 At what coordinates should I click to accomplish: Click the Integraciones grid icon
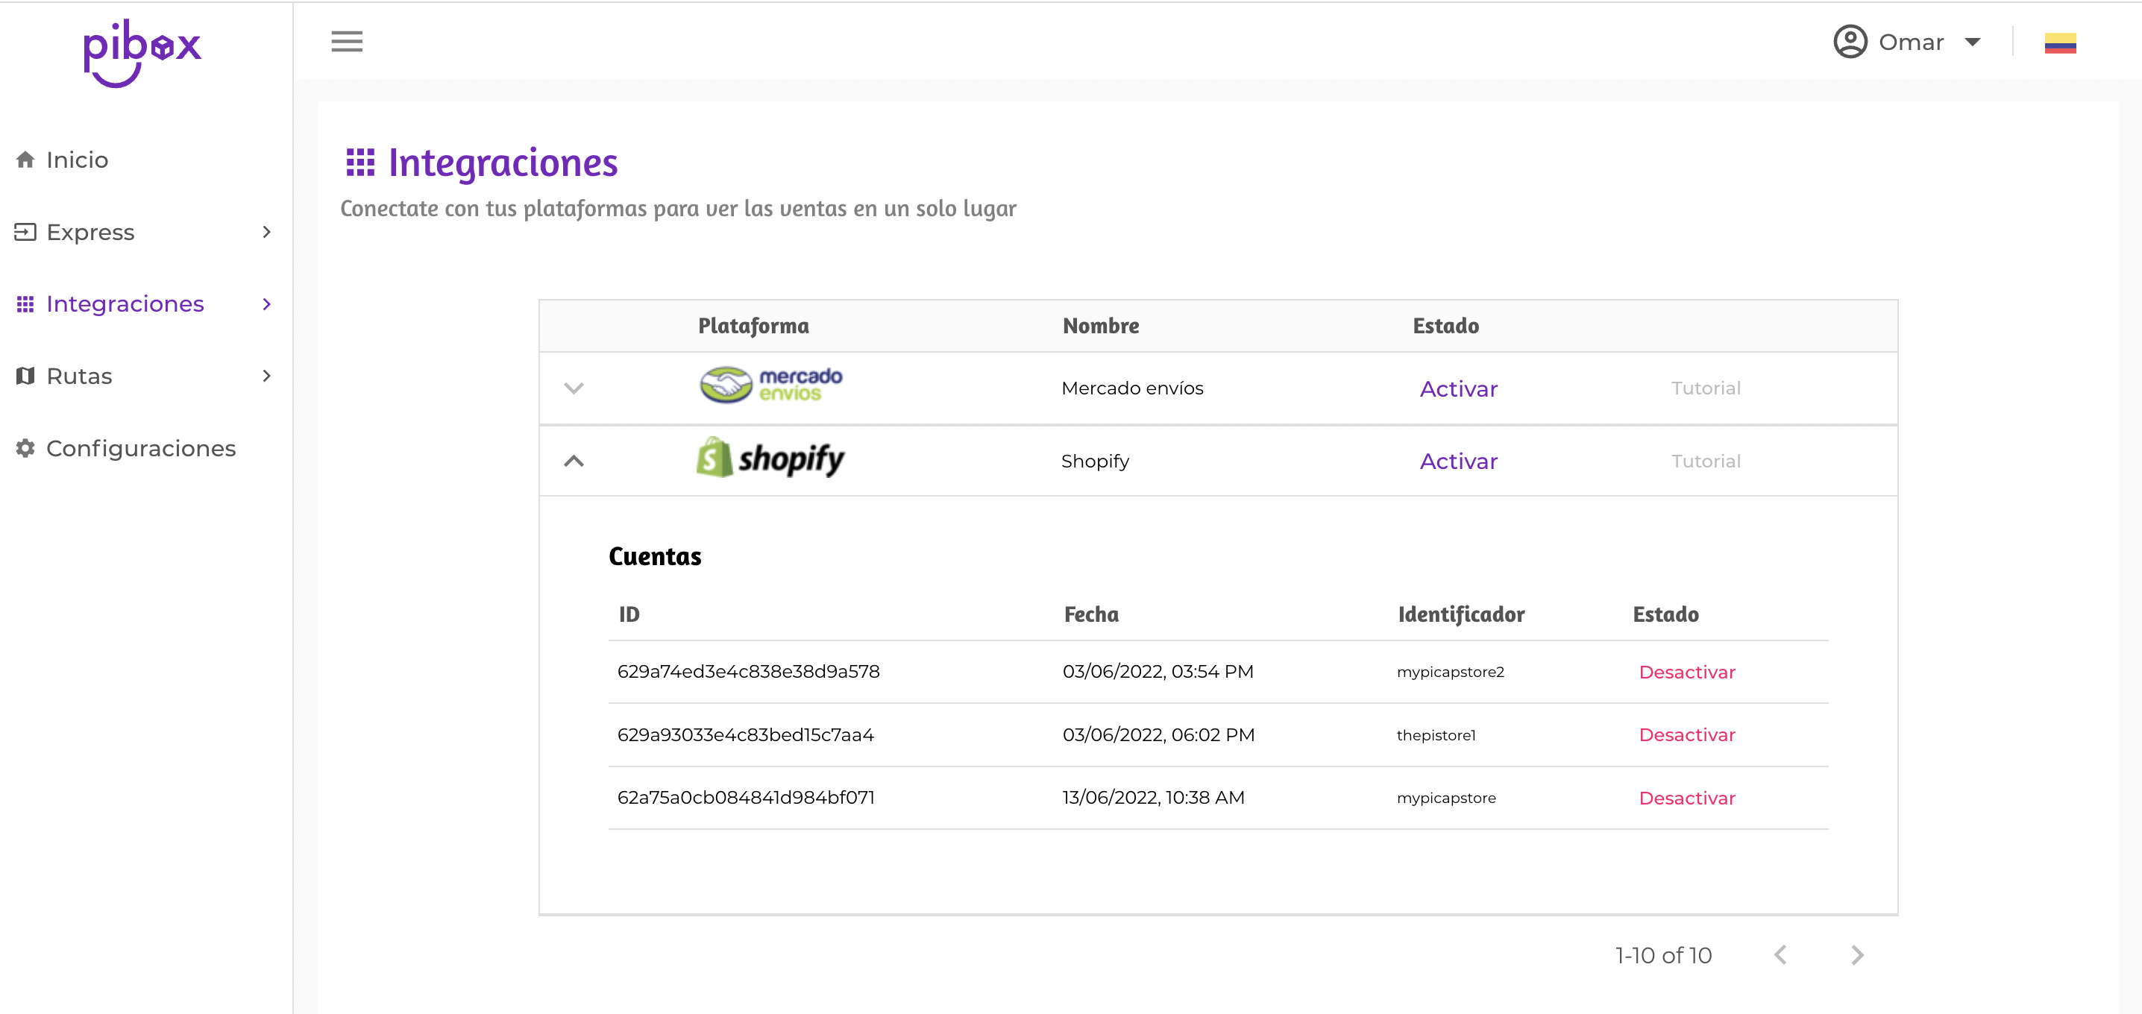(x=24, y=303)
